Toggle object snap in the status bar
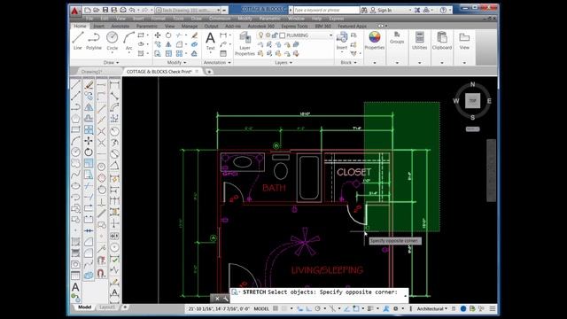This screenshot has width=567, height=319. [356, 308]
